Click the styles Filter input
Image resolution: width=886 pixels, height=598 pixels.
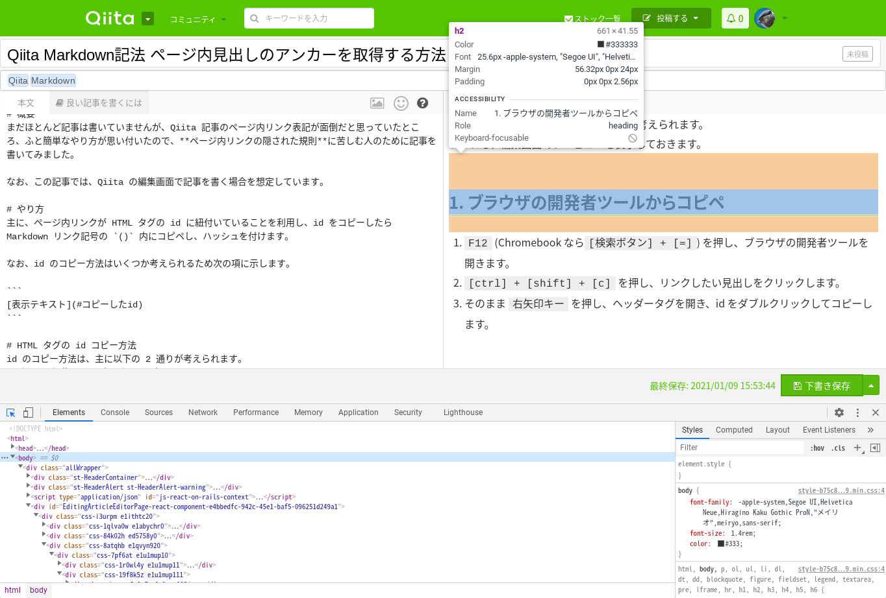[x=740, y=448]
